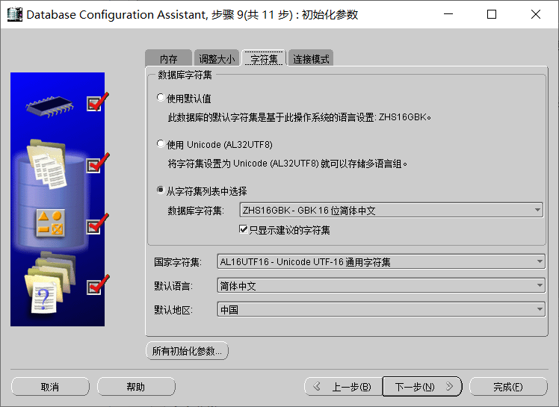This screenshot has height=407, width=559.
Task: Select 从字符集列表中选择 radio option
Action: pyautogui.click(x=161, y=190)
